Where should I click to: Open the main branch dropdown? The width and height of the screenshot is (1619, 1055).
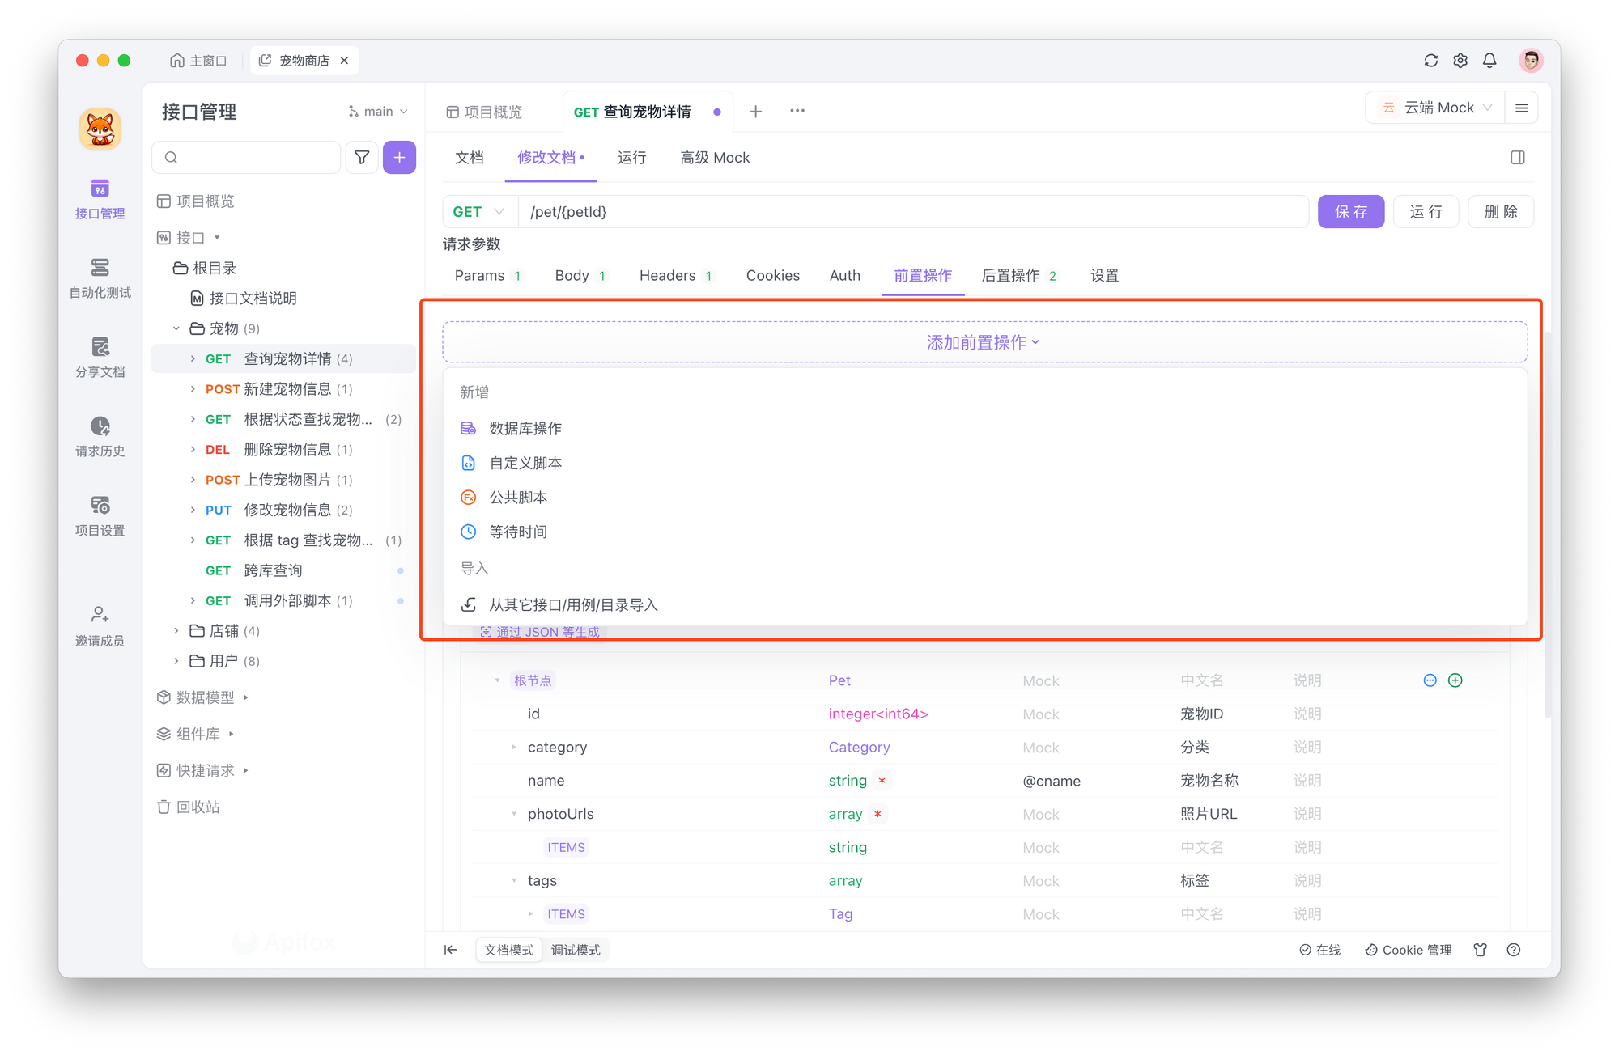pyautogui.click(x=378, y=112)
